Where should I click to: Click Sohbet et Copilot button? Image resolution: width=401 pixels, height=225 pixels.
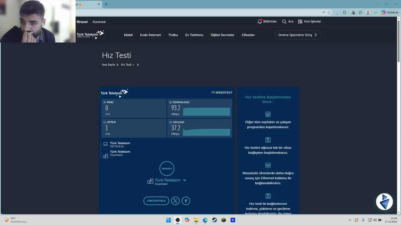[x=390, y=12]
